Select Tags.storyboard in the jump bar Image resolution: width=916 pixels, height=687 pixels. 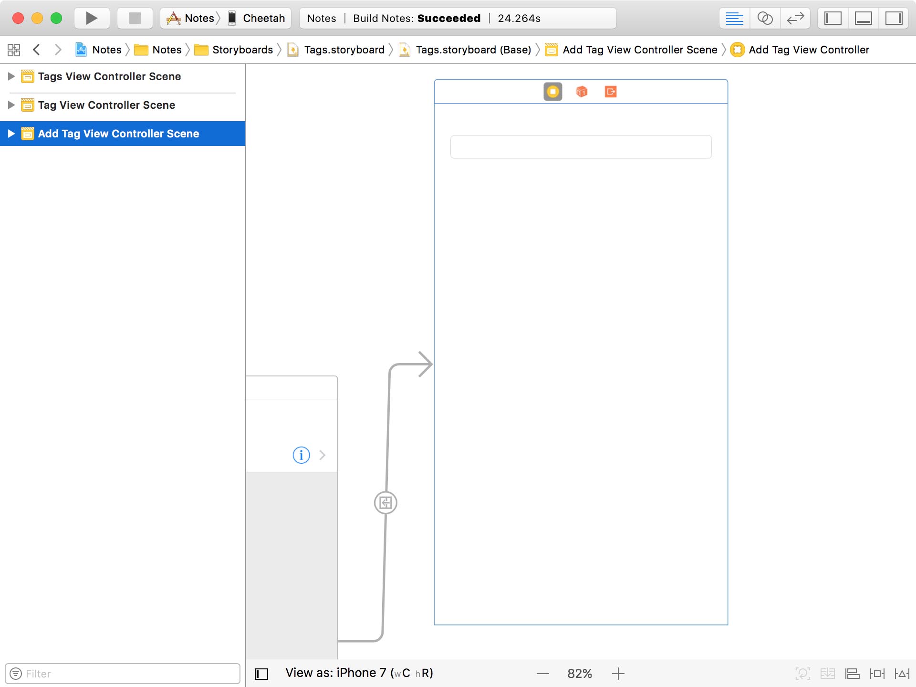pos(343,49)
